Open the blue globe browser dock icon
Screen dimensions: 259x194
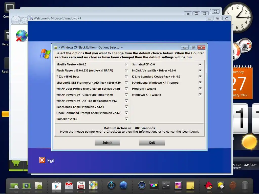tap(123, 185)
